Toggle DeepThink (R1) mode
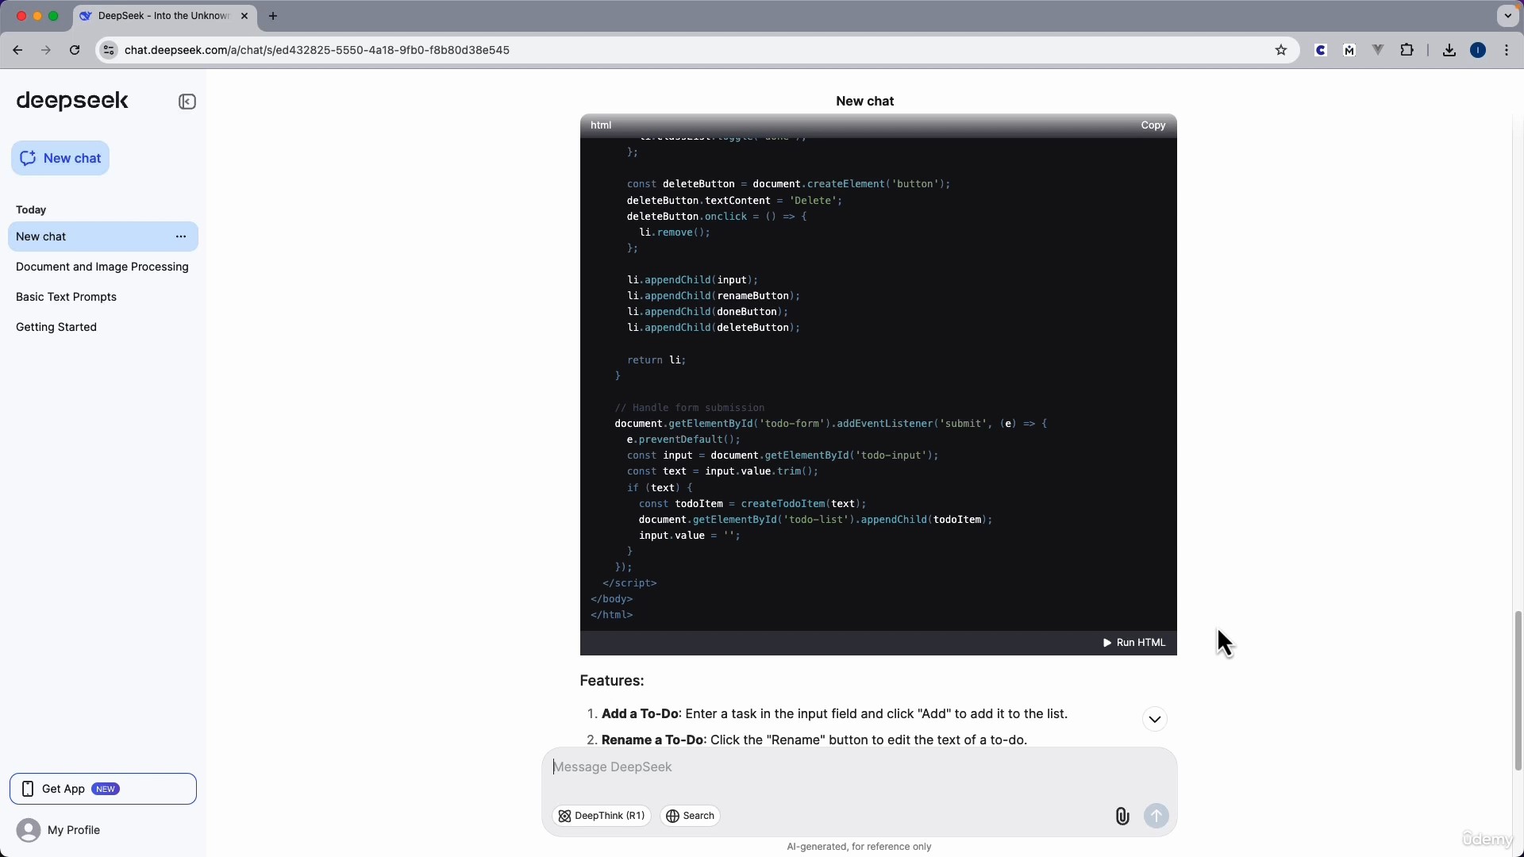The height and width of the screenshot is (857, 1524). point(602,816)
